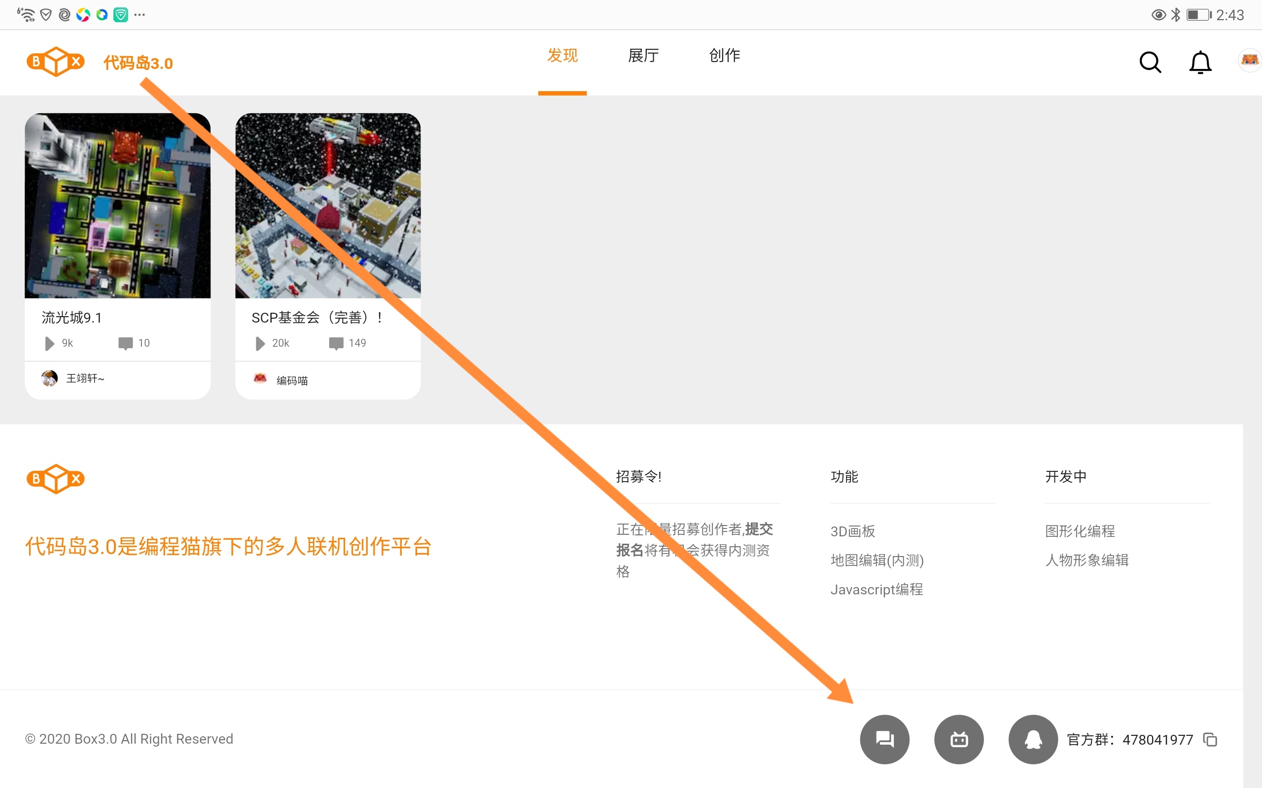Open author 王翊轩~ avatar
This screenshot has width=1262, height=788.
tap(49, 378)
